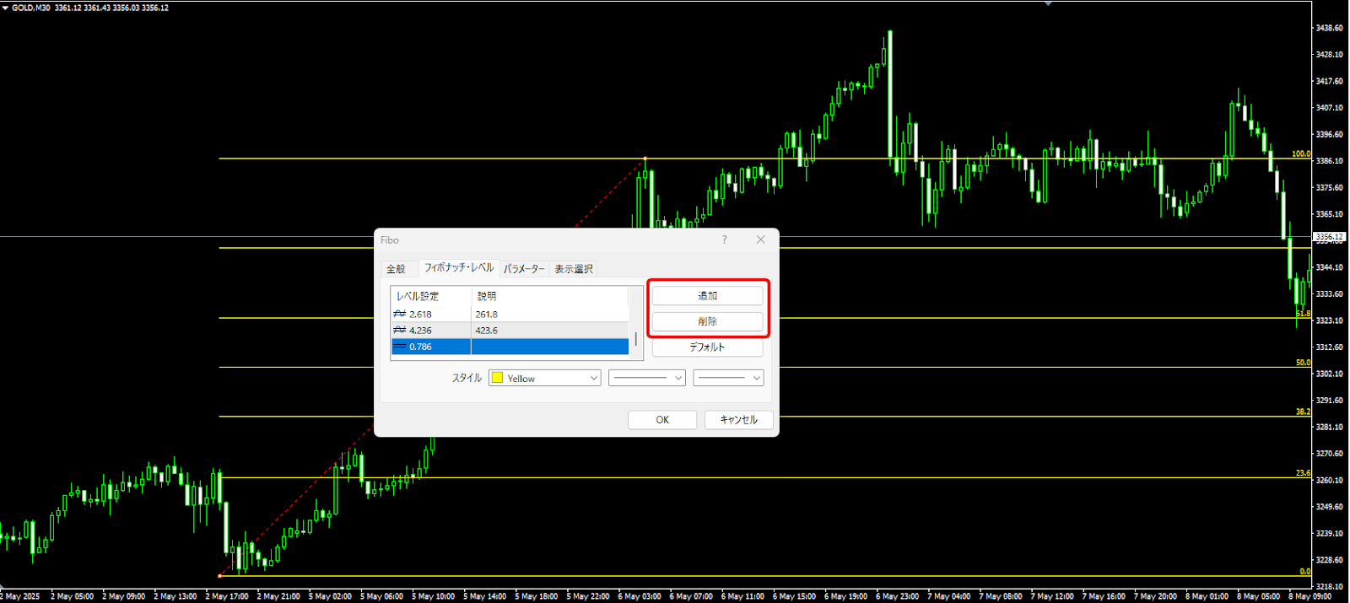1350x603 pixels.
Task: Select the 2.618 level row
Action: (510, 314)
